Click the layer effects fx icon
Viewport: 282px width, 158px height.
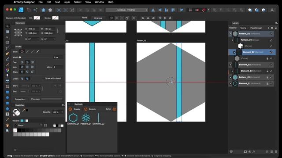[254, 152]
